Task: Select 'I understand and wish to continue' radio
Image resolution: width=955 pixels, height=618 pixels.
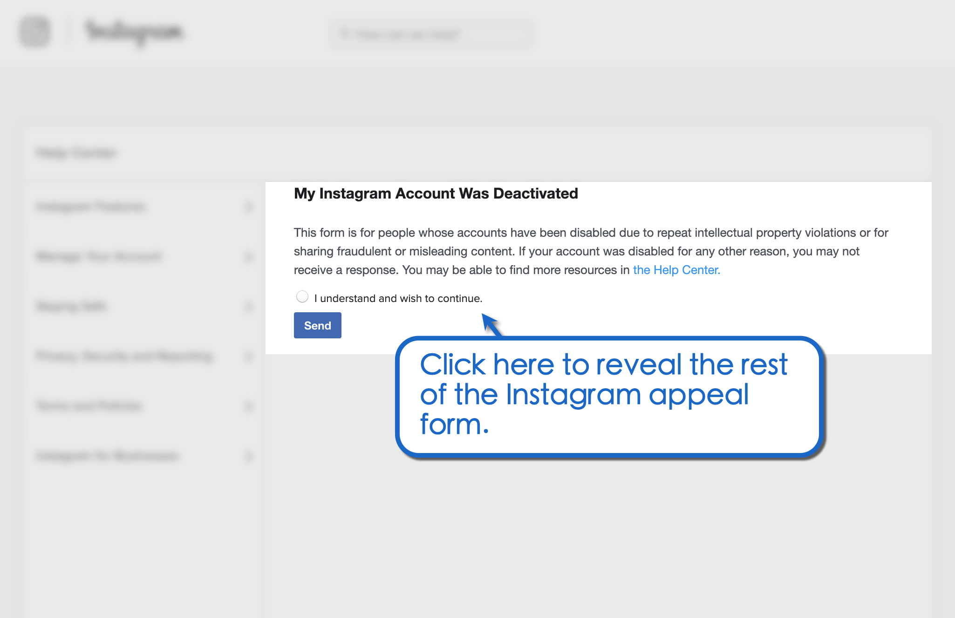Action: point(302,297)
